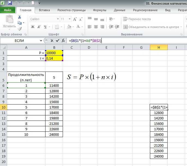Click the Format Painter brush icon
The width and height of the screenshot is (187, 166).
point(20,29)
